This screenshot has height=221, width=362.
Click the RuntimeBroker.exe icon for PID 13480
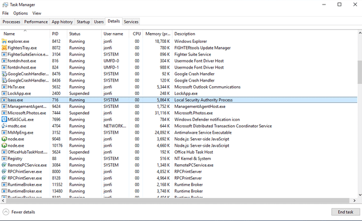click(4, 191)
